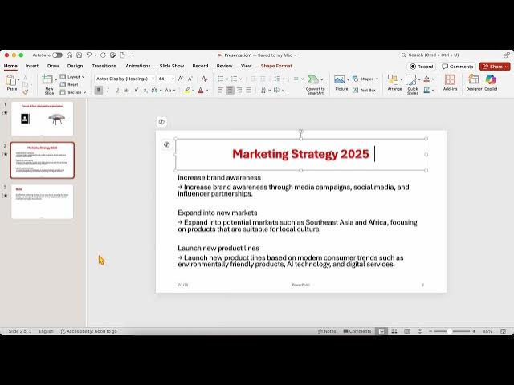
Task: Click the bullets list icon
Action: 221,79
